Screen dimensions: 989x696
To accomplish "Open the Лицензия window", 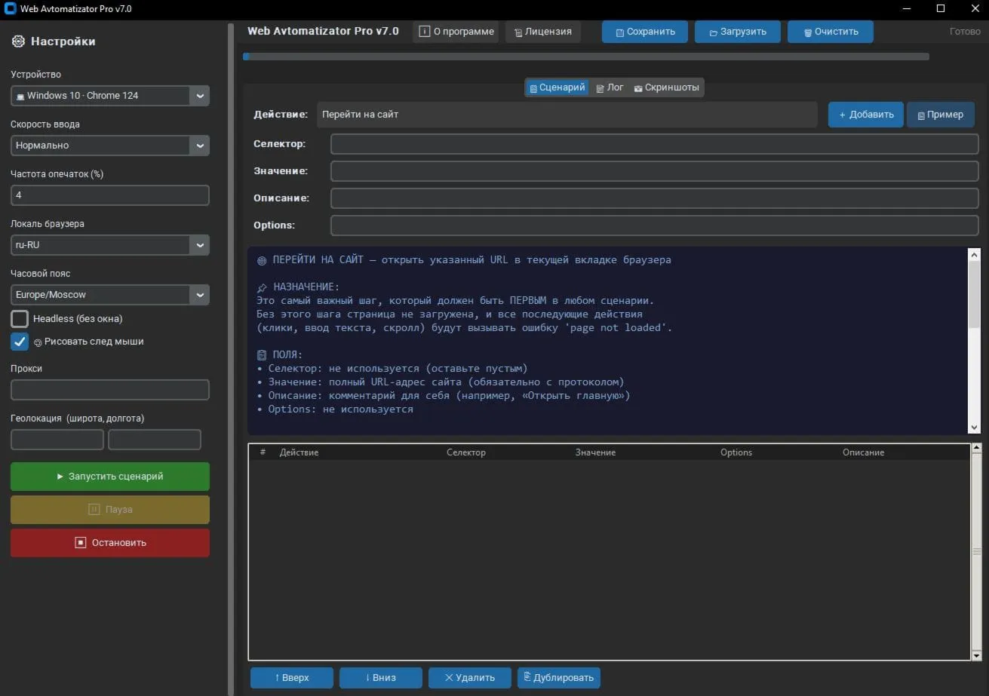I will tap(542, 32).
